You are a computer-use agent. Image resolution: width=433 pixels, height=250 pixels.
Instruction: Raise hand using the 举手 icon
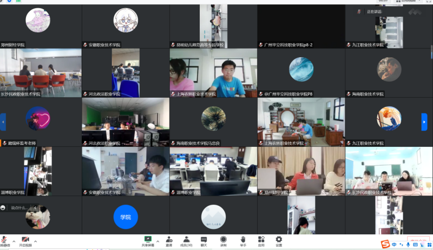point(243,240)
